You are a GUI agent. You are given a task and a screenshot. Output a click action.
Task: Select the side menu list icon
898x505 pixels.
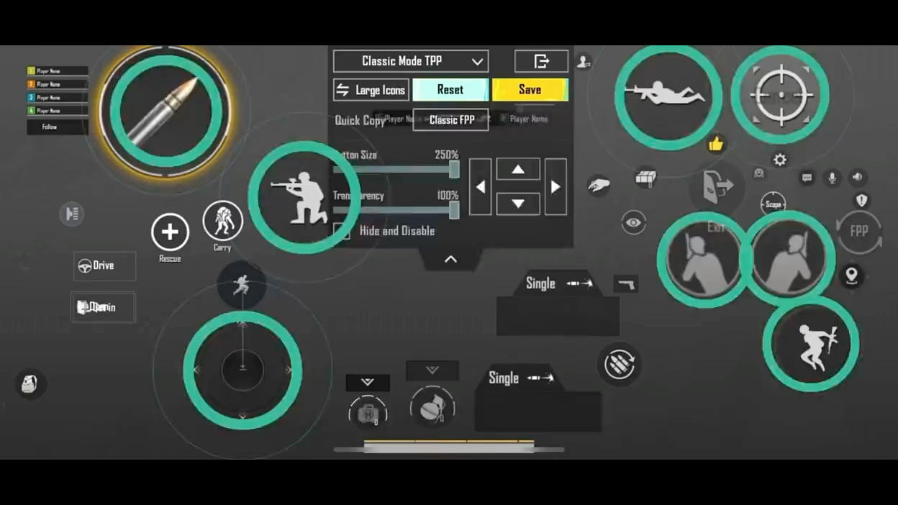(x=71, y=214)
